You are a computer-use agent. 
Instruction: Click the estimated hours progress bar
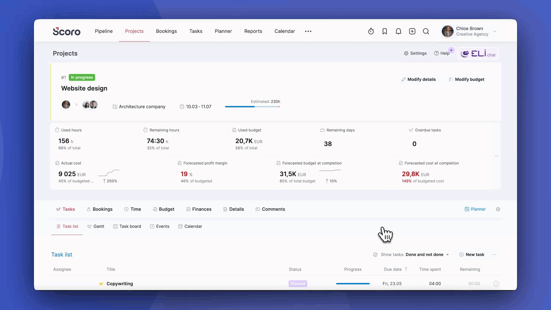tap(253, 106)
